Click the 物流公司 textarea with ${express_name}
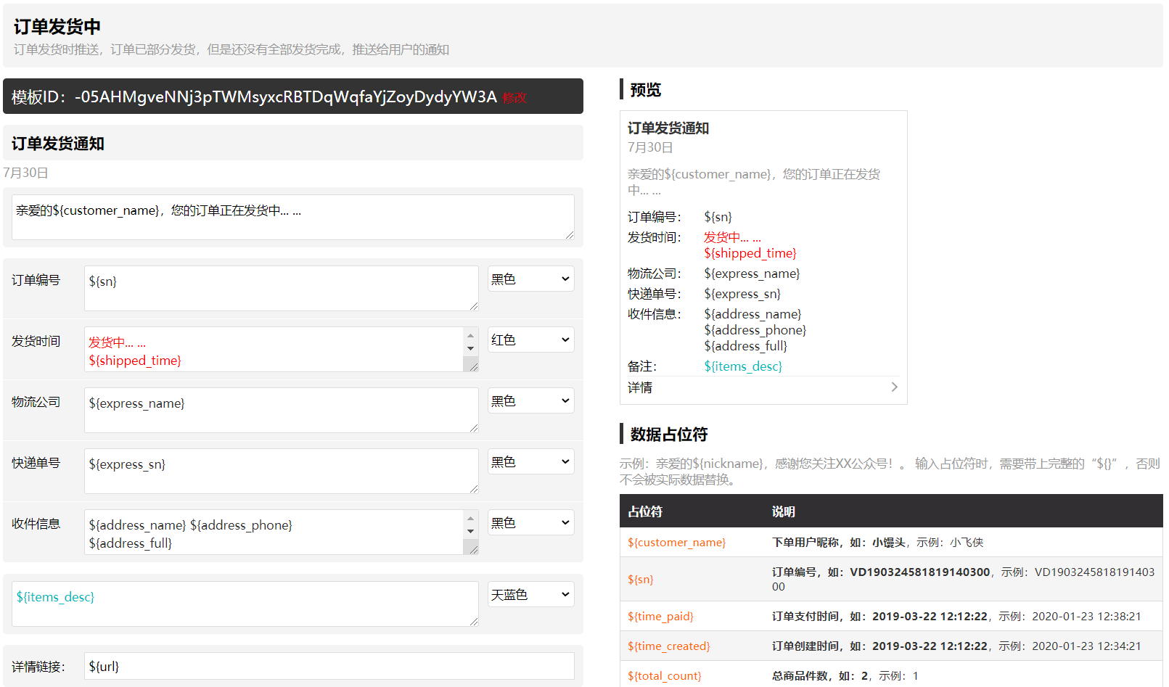The height and width of the screenshot is (687, 1169). (x=281, y=410)
